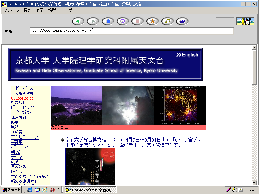Print the page with the printer icon
This screenshot has width=259, height=194.
tap(182, 21)
